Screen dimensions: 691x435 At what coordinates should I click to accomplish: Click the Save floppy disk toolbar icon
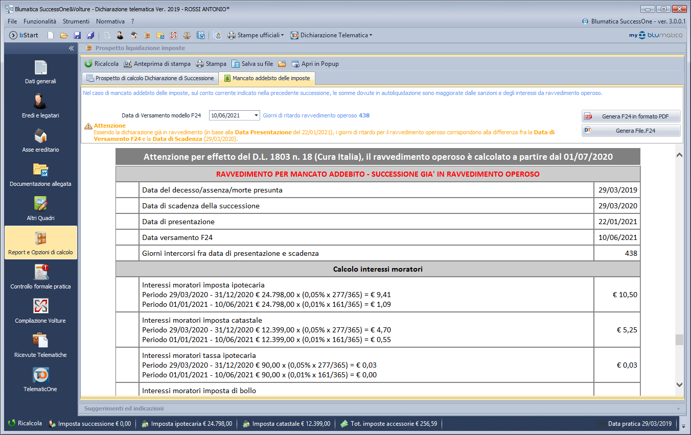coord(77,35)
